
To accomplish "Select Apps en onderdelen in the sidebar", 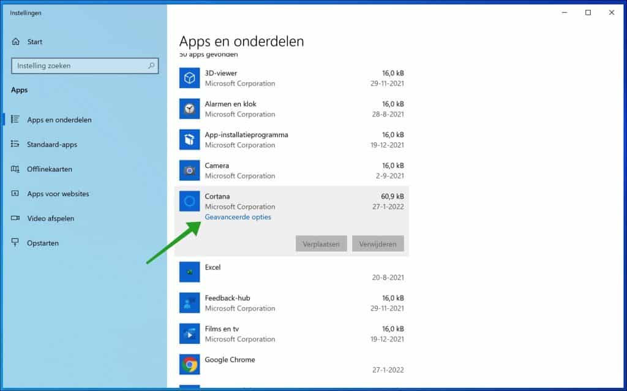I will pyautogui.click(x=59, y=120).
